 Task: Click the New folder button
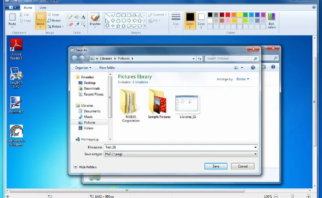tap(107, 67)
